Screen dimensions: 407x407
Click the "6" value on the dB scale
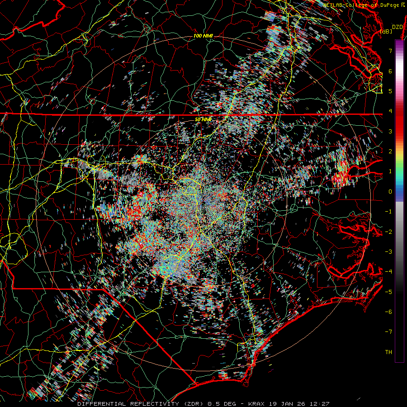pyautogui.click(x=390, y=71)
